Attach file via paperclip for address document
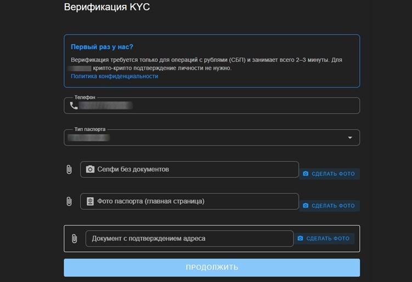412x282 pixels. [x=74, y=239]
